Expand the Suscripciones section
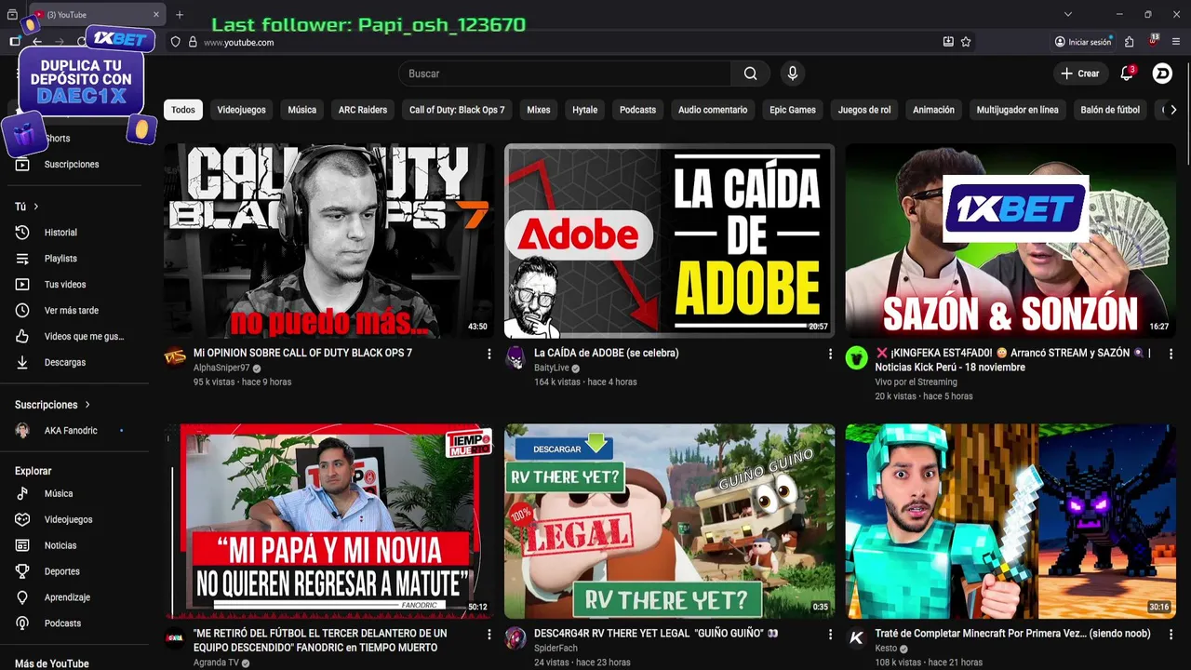The image size is (1191, 670). coord(53,405)
